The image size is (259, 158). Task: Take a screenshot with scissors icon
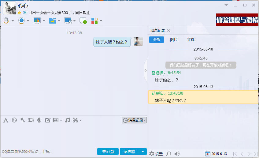click(75, 120)
